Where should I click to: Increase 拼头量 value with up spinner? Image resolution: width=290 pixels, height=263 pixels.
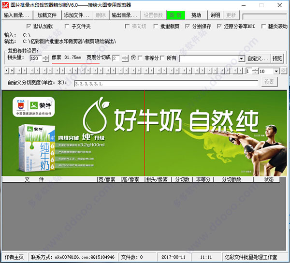point(46,57)
